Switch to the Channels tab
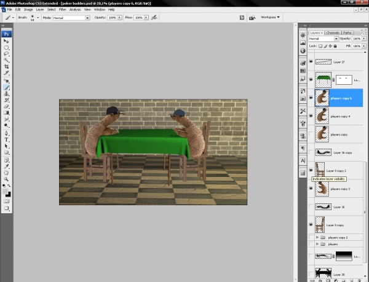The height and width of the screenshot is (282, 369). [x=333, y=33]
